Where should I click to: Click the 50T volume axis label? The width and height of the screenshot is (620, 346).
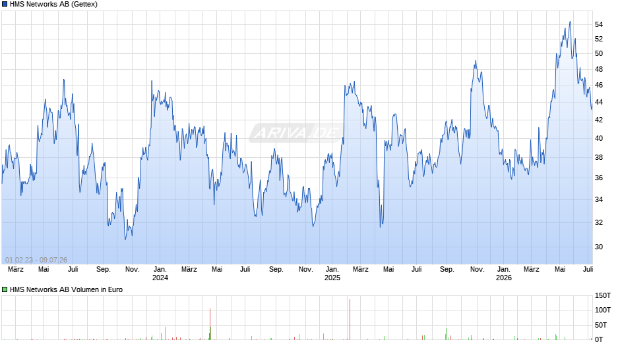pos(601,325)
